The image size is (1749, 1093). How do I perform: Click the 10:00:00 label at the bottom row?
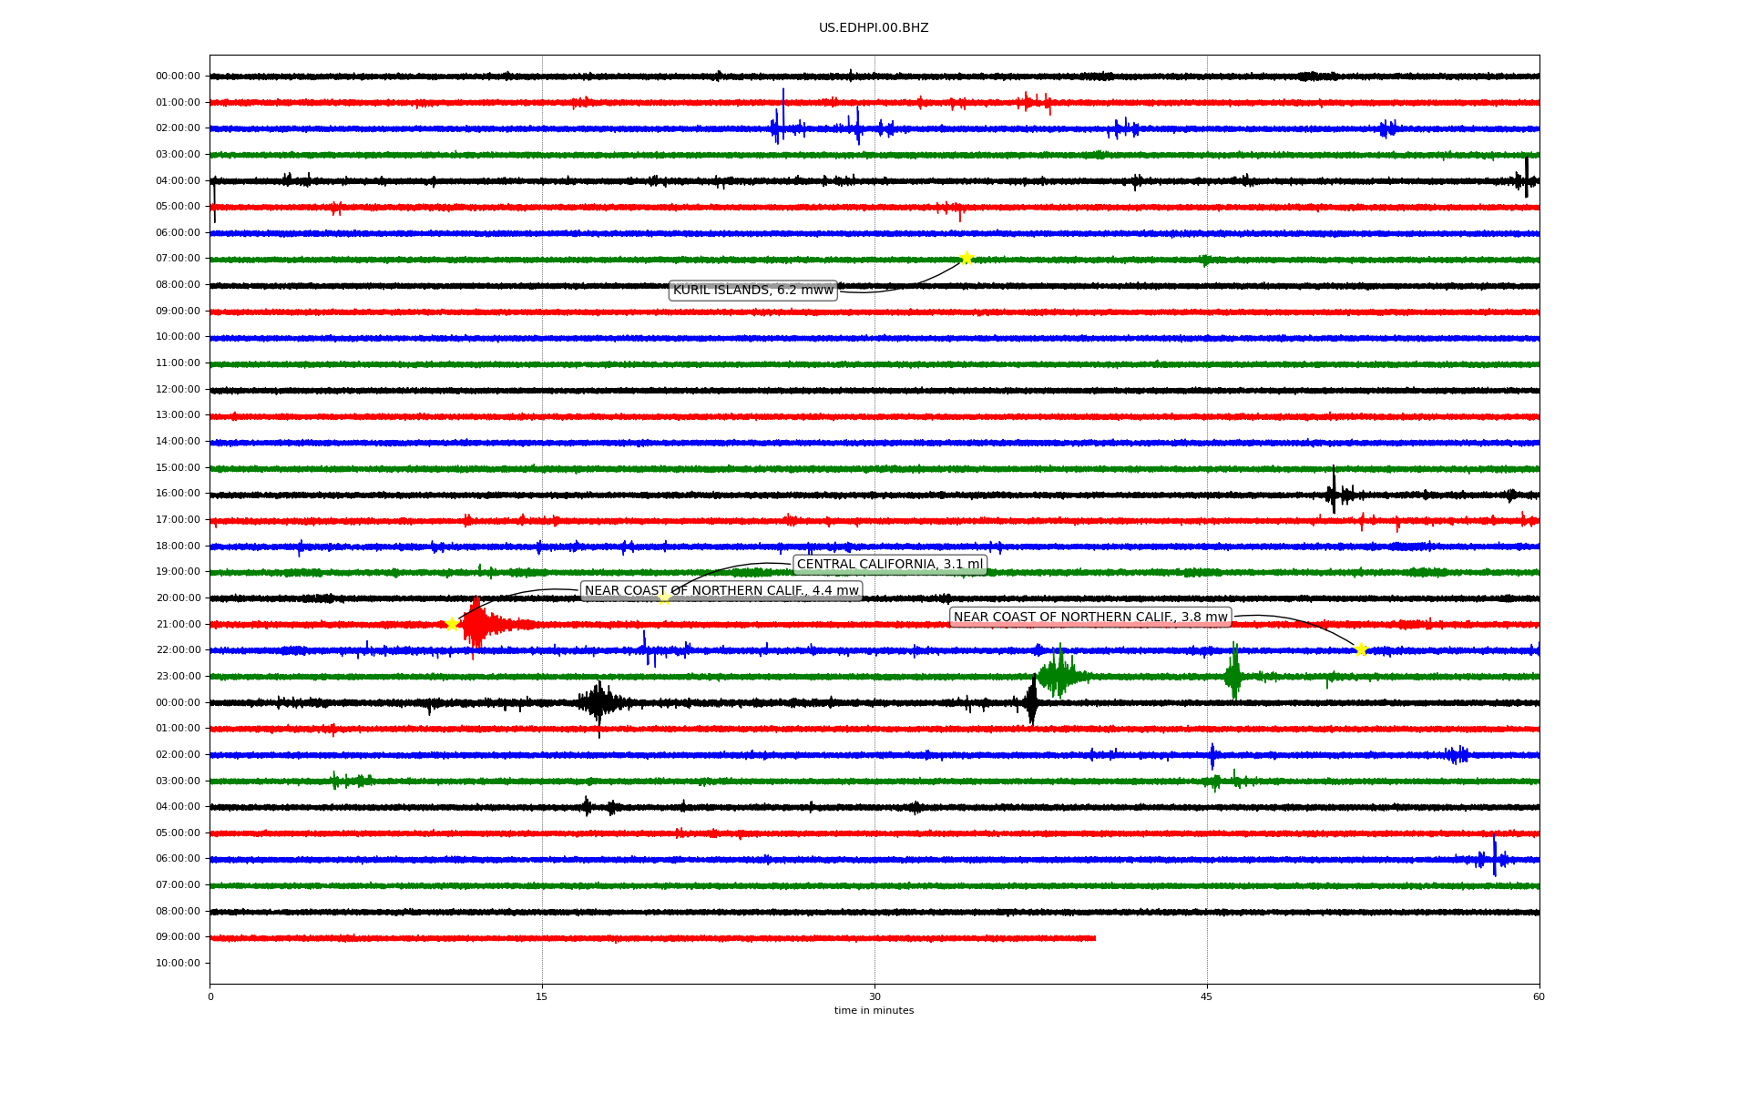tap(178, 964)
